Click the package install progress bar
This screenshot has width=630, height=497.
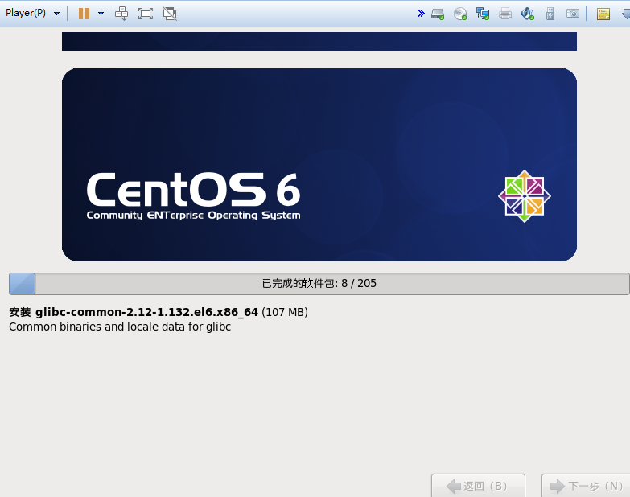tap(319, 284)
